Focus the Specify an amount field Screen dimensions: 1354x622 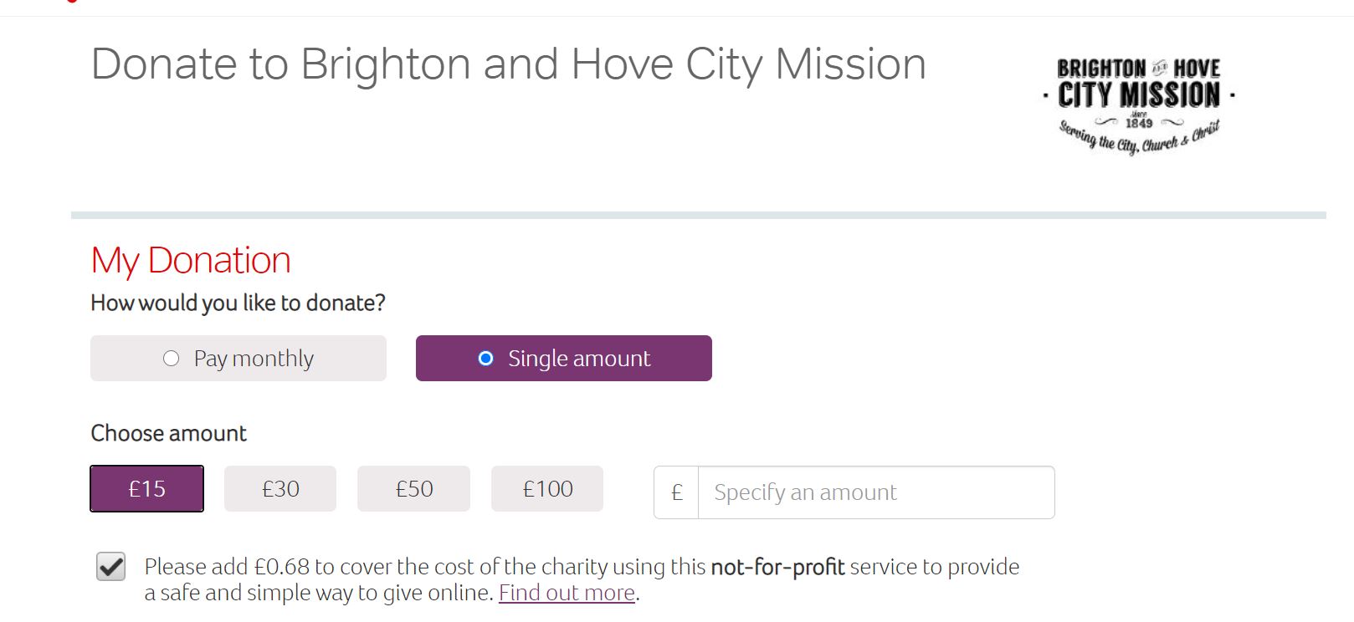[876, 492]
